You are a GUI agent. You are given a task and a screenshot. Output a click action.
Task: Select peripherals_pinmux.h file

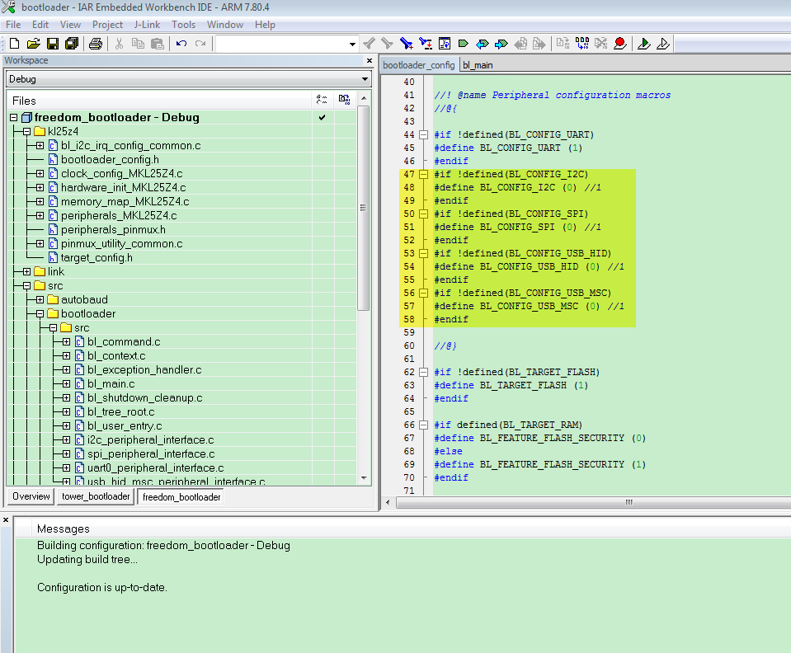[x=113, y=230]
